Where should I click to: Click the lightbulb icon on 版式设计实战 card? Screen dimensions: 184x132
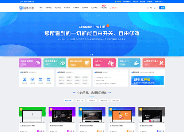pos(87,63)
